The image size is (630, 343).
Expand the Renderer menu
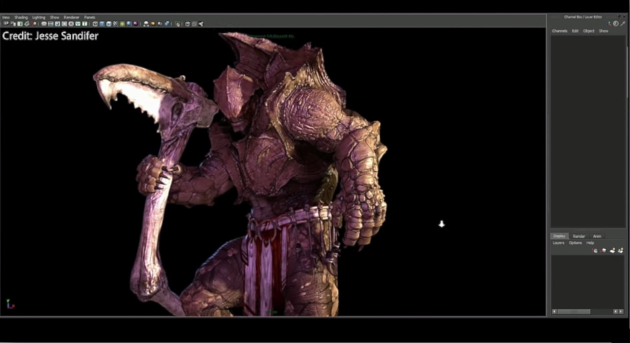point(72,17)
